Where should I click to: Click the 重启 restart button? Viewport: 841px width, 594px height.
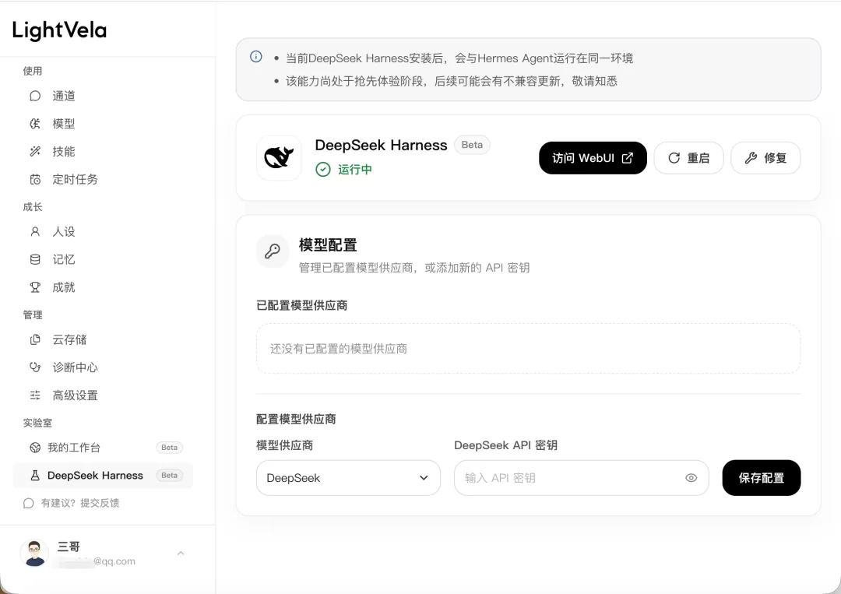click(x=688, y=157)
